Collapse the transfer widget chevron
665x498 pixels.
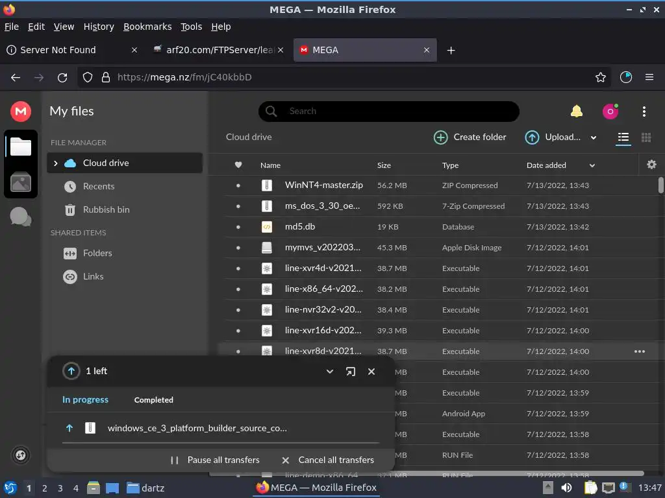[329, 372]
